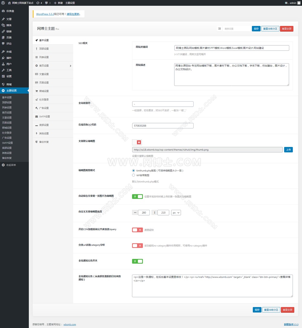Open the wbsmb.com footer link

coord(69,324)
